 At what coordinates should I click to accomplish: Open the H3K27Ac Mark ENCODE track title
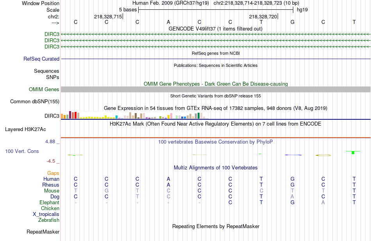coord(216,124)
